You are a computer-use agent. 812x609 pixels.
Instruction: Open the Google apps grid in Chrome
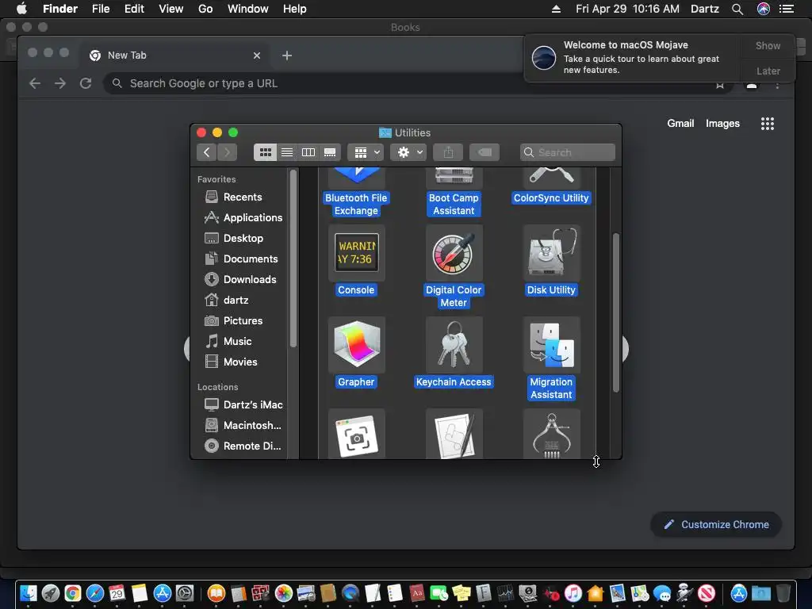point(767,123)
